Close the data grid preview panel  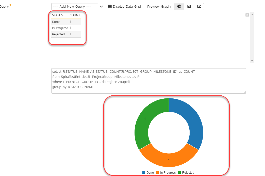point(247,15)
